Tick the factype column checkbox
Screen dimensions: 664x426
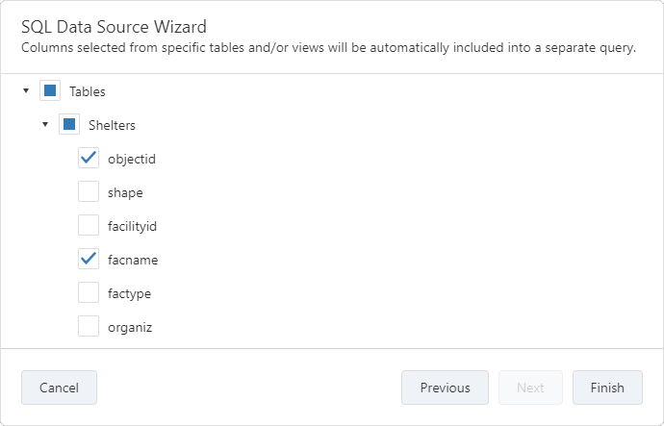(x=89, y=293)
